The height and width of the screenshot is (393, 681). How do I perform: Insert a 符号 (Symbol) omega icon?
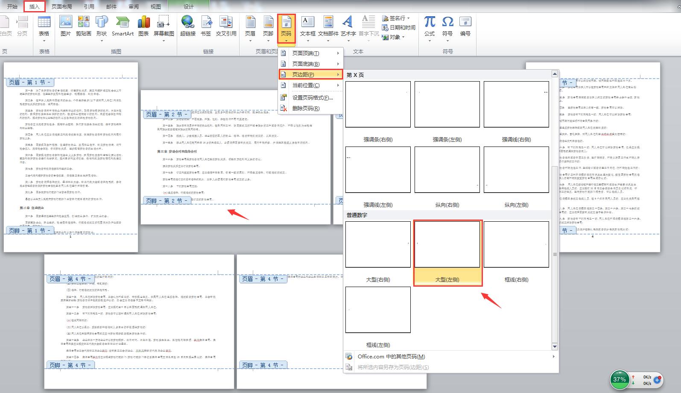[x=447, y=26]
